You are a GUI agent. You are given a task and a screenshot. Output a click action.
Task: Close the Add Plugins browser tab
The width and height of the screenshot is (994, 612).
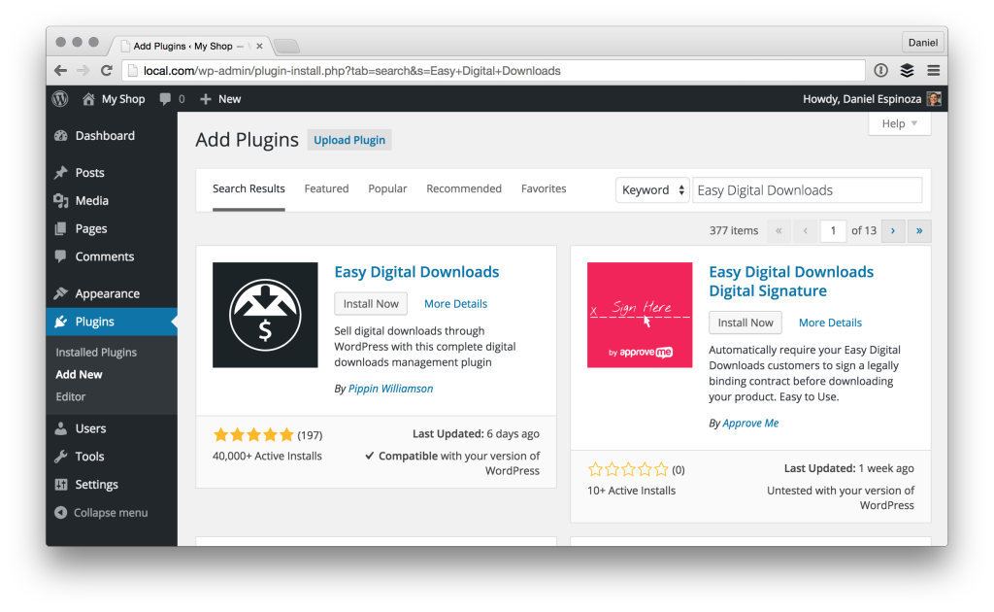259,46
